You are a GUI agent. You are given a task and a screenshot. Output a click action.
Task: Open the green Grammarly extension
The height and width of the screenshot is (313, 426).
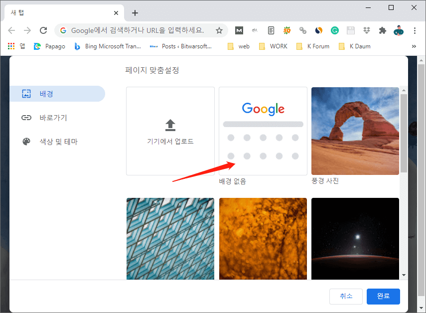(335, 30)
